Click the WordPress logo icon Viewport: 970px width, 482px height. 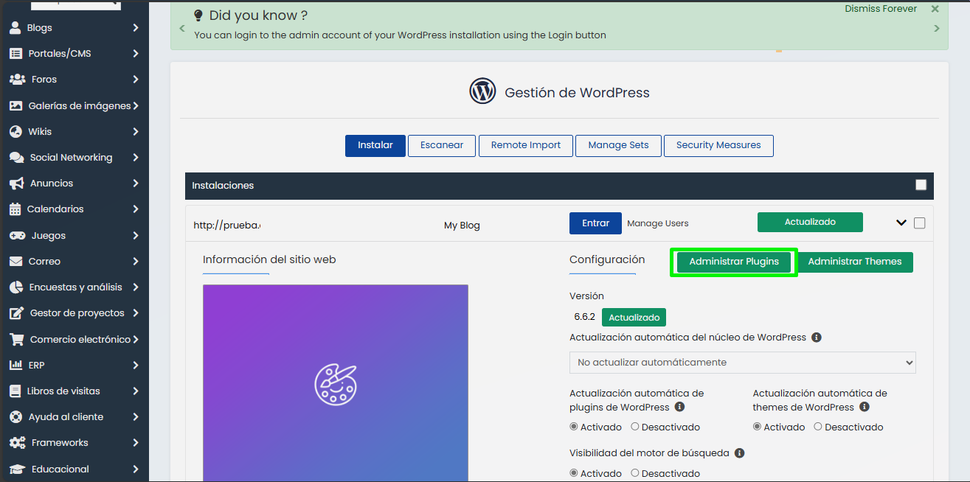click(482, 91)
